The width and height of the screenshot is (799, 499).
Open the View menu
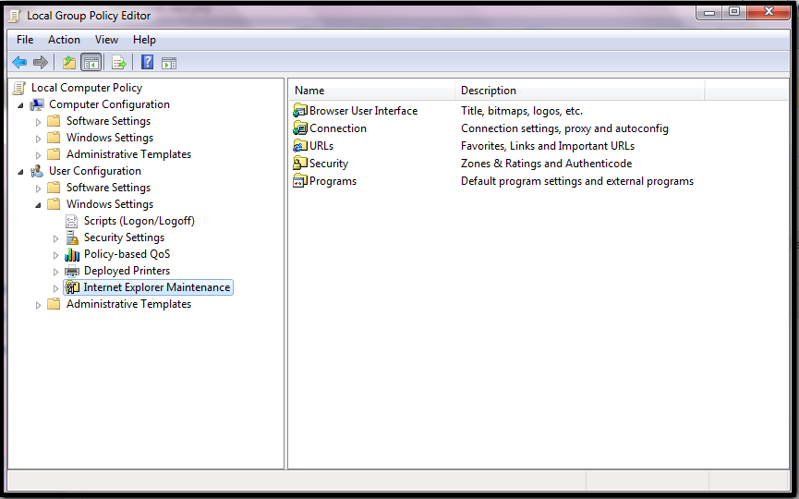click(106, 40)
